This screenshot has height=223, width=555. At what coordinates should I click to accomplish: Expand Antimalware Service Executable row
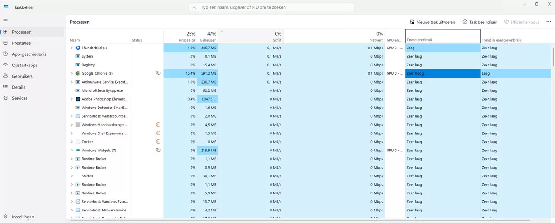[72, 82]
